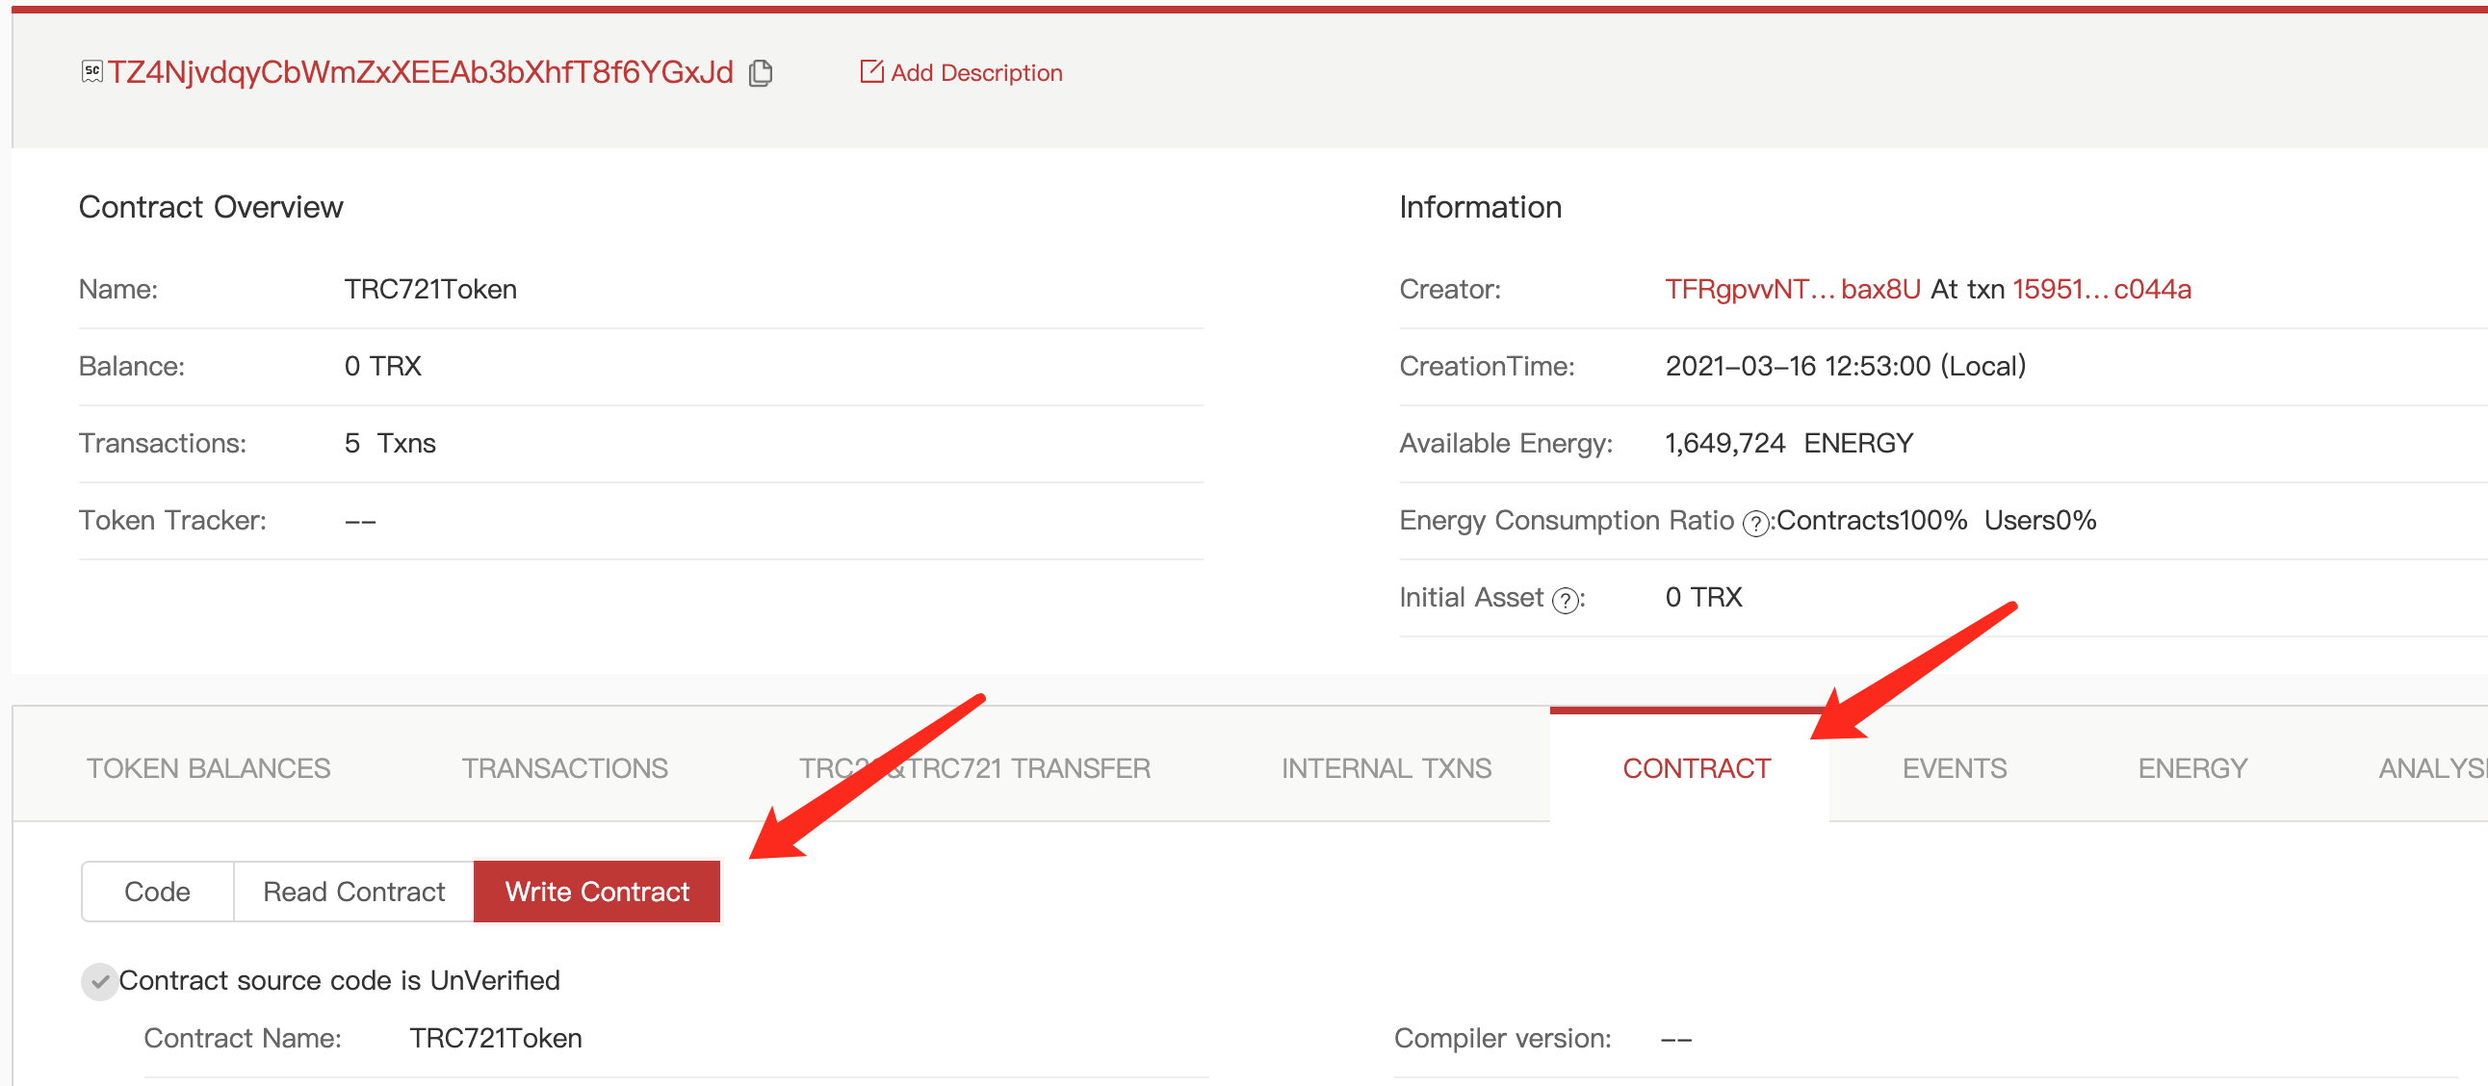Open creation transaction 15951...c044a
This screenshot has width=2488, height=1086.
click(2101, 289)
